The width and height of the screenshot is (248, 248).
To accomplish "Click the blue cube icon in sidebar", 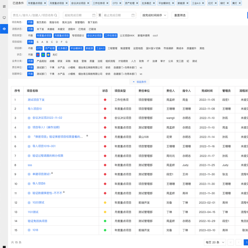I will pos(4,29).
